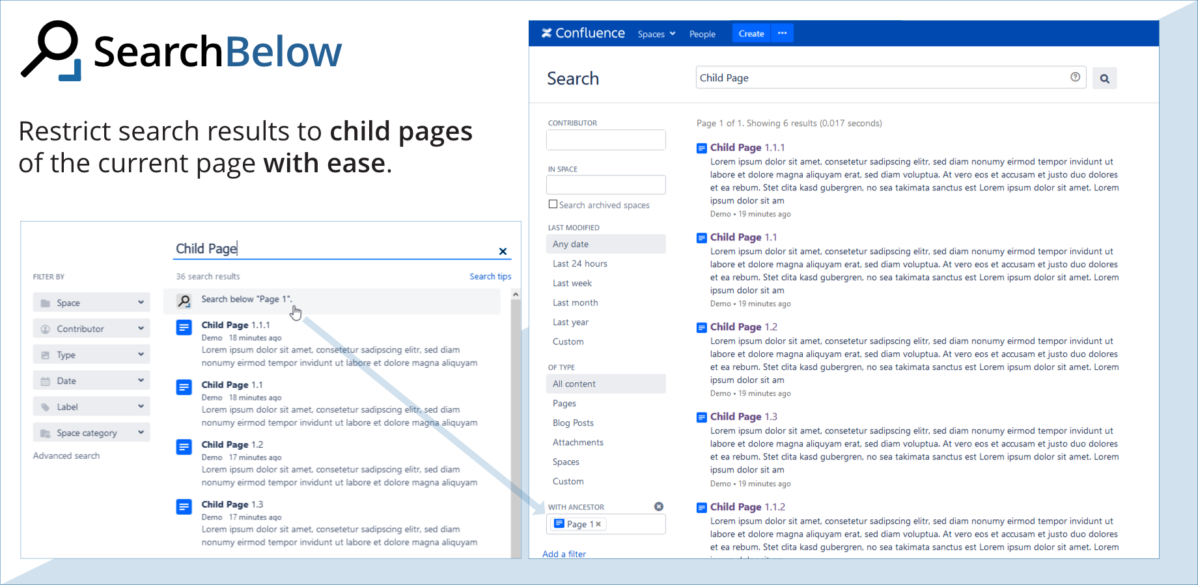
Task: Click page icon beside Child Page 1.2 in Confluence
Action: tap(701, 328)
